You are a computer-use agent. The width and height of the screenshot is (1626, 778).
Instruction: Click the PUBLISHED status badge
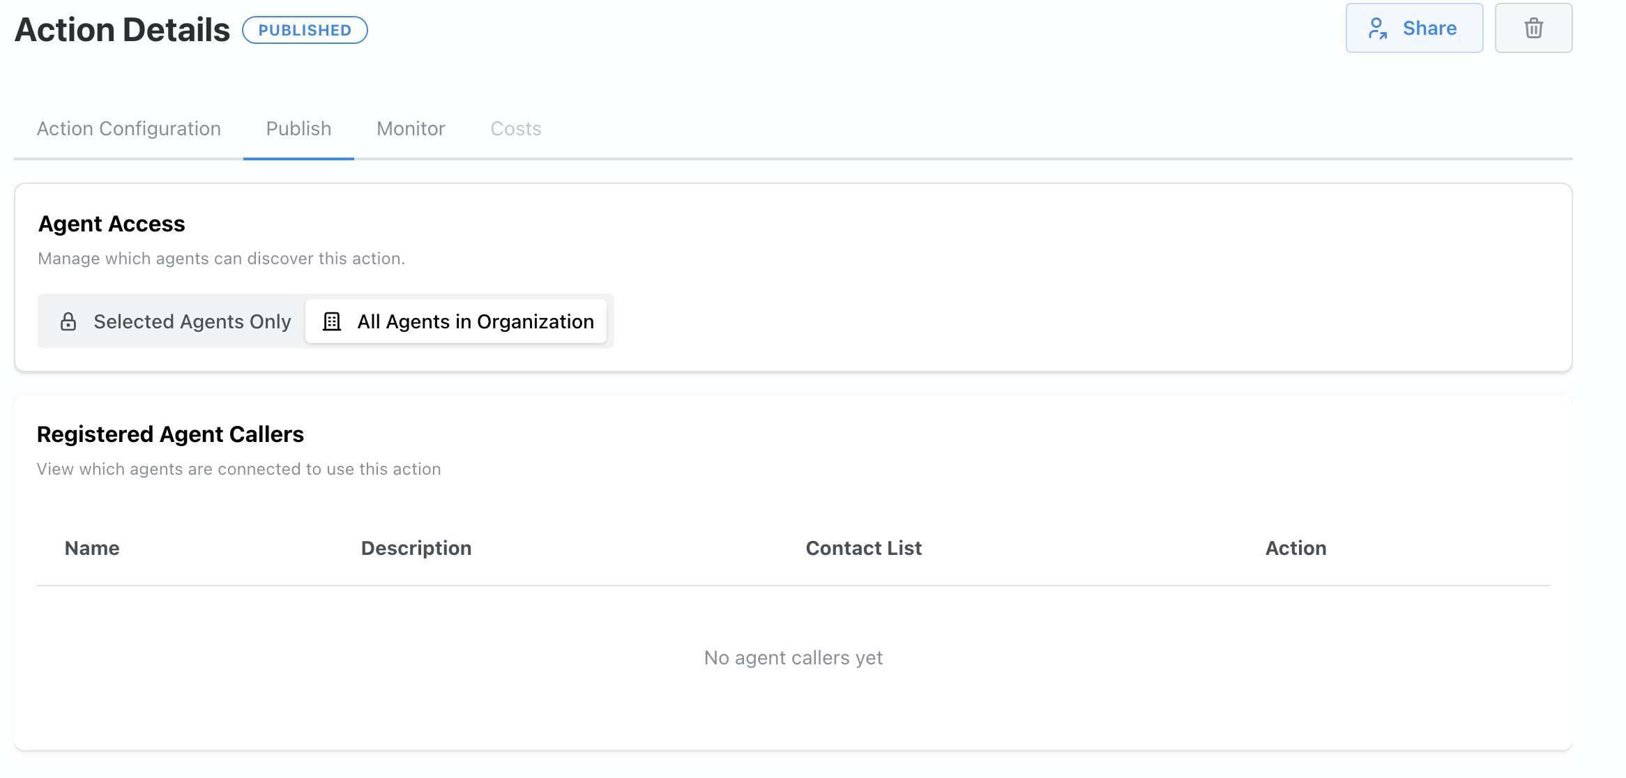pos(305,30)
